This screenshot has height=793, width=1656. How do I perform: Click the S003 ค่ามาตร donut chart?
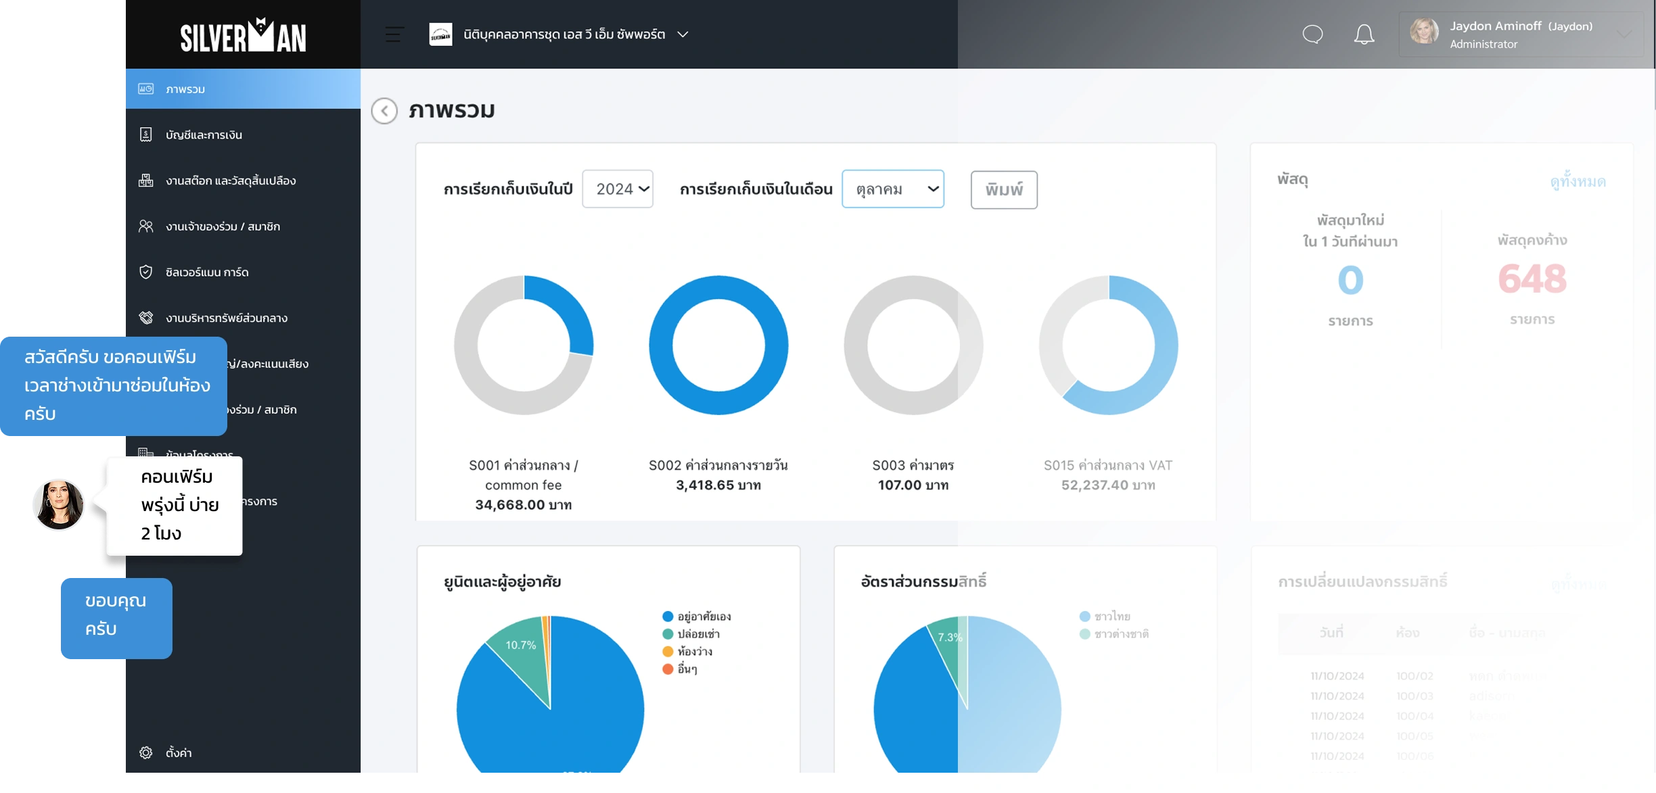pos(913,345)
